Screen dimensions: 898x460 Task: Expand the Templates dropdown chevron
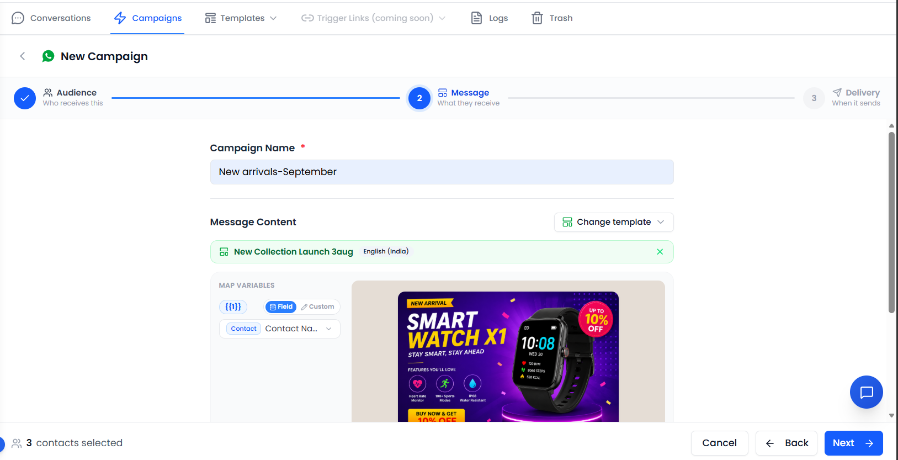click(273, 18)
